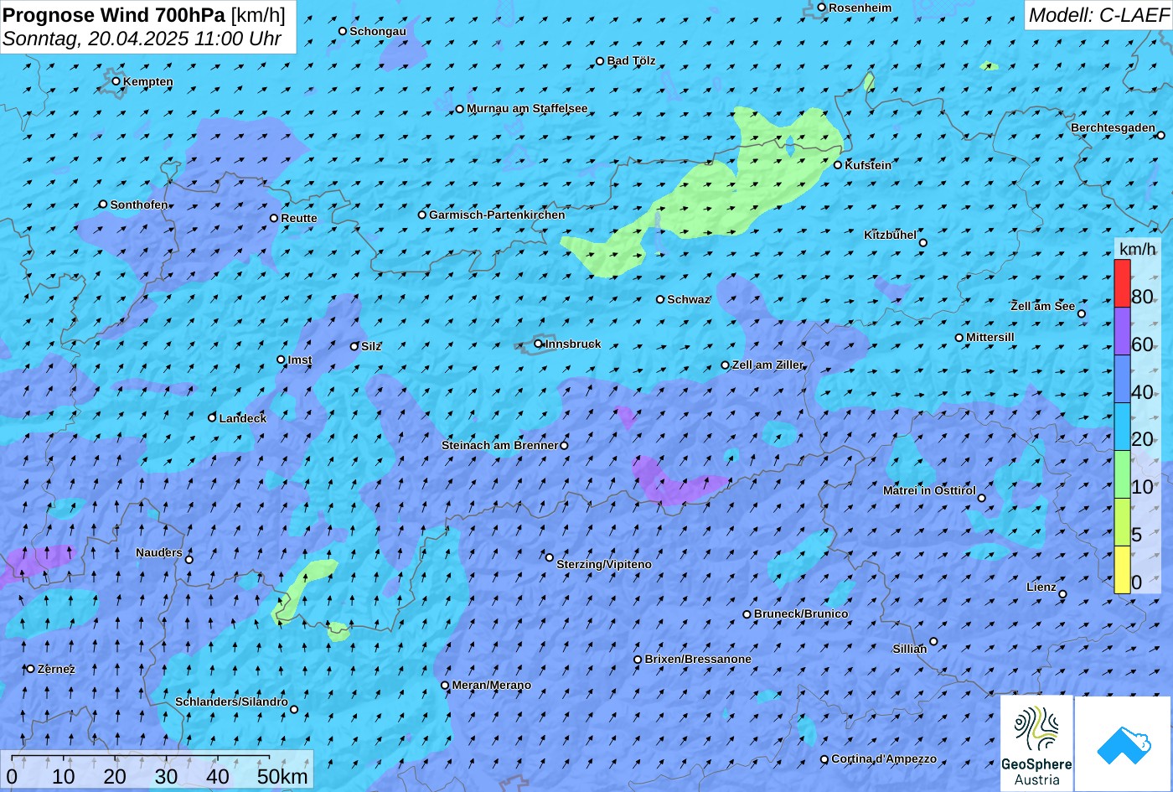
Task: Click the Reutte city marker
Action: coord(273,218)
